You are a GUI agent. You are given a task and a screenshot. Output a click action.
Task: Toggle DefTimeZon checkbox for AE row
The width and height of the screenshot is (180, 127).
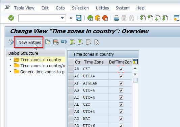(121, 76)
